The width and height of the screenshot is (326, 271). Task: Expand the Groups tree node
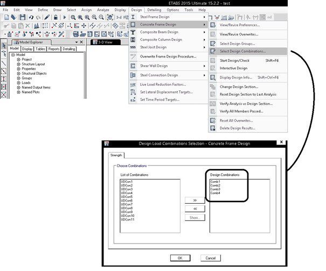coord(19,78)
